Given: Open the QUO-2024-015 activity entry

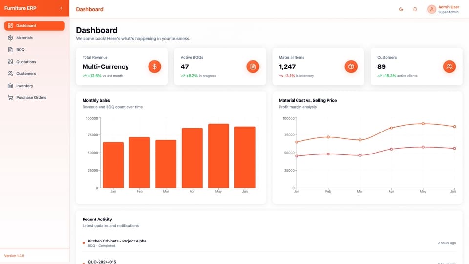Looking at the screenshot, I should (x=102, y=262).
